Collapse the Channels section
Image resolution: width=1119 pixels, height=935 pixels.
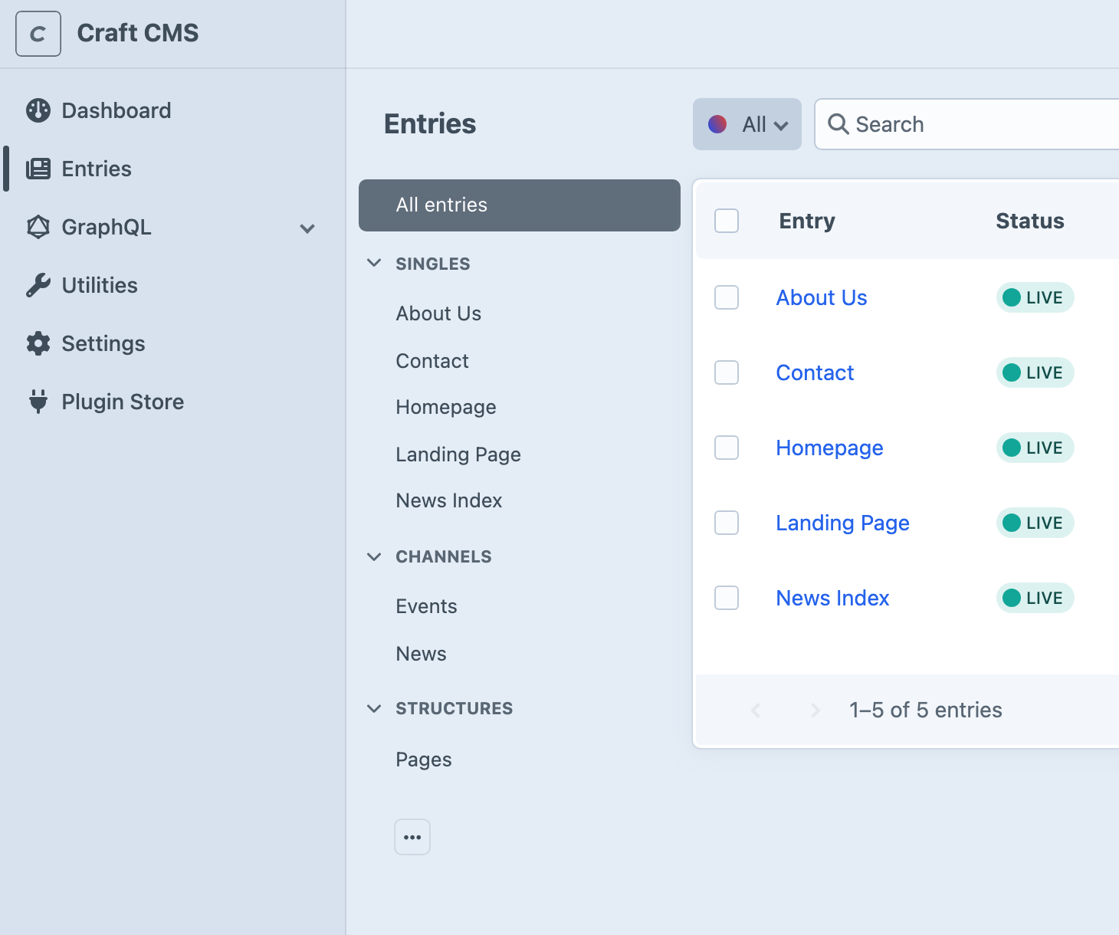(x=374, y=556)
